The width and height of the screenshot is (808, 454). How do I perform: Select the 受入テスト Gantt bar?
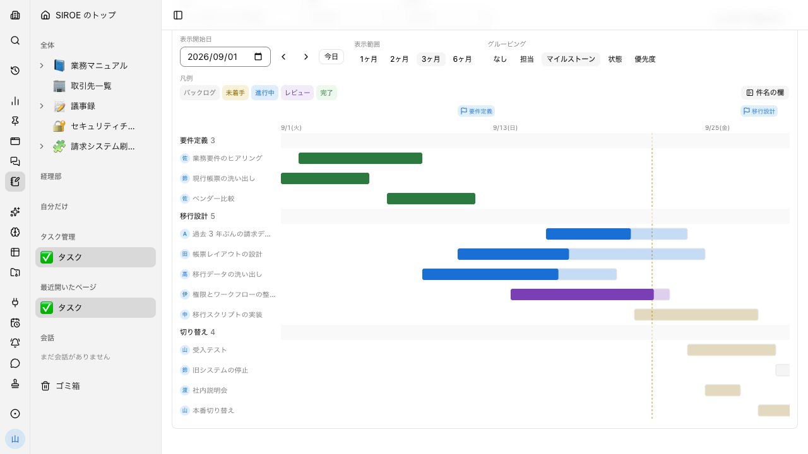point(732,350)
